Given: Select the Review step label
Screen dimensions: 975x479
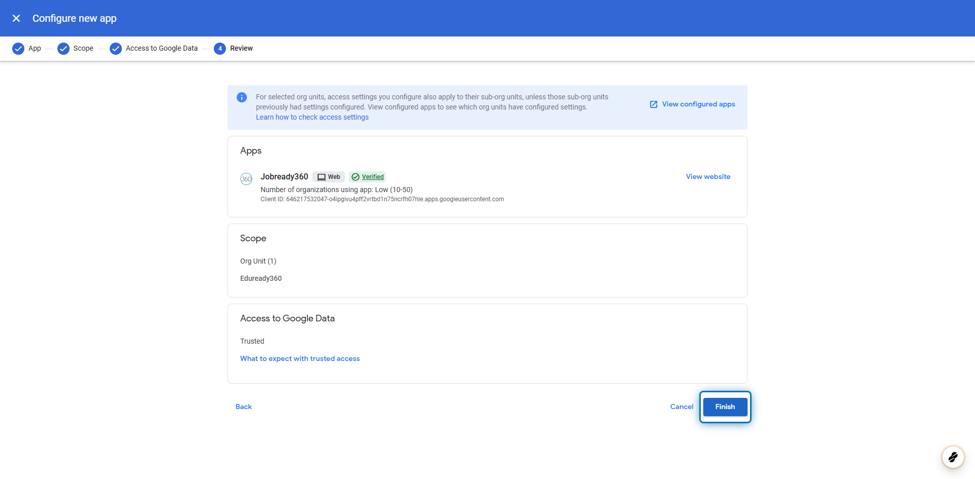Looking at the screenshot, I should pos(241,48).
